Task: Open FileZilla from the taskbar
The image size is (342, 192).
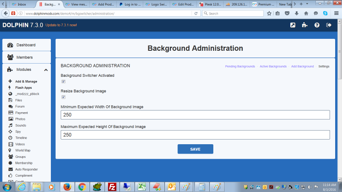Action: pyautogui.click(x=112, y=187)
